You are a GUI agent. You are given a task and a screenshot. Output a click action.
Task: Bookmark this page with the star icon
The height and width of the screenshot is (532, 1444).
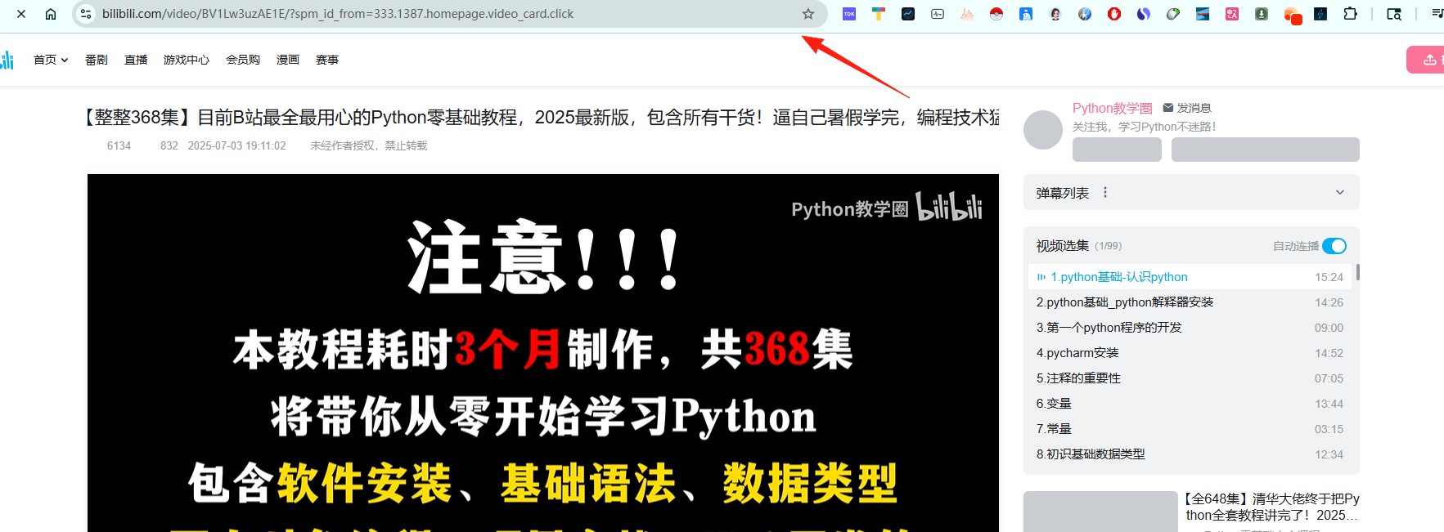tap(808, 14)
